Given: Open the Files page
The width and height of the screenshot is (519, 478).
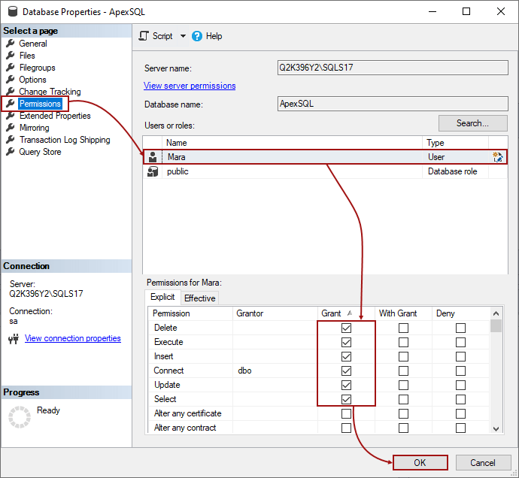Looking at the screenshot, I should tap(27, 56).
